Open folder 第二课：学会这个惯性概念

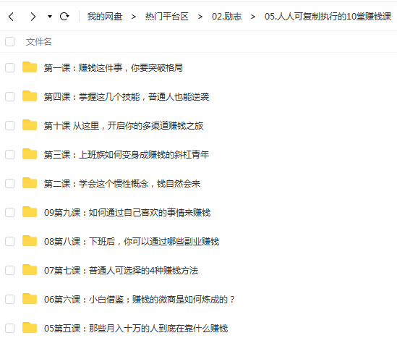click(x=122, y=184)
